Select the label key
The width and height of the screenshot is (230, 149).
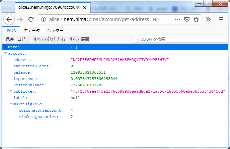[x=20, y=98]
